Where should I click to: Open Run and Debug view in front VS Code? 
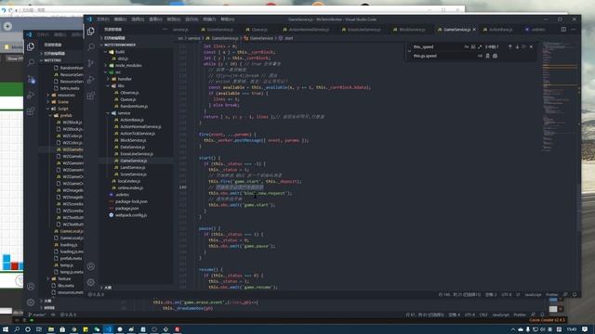[x=91, y=79]
